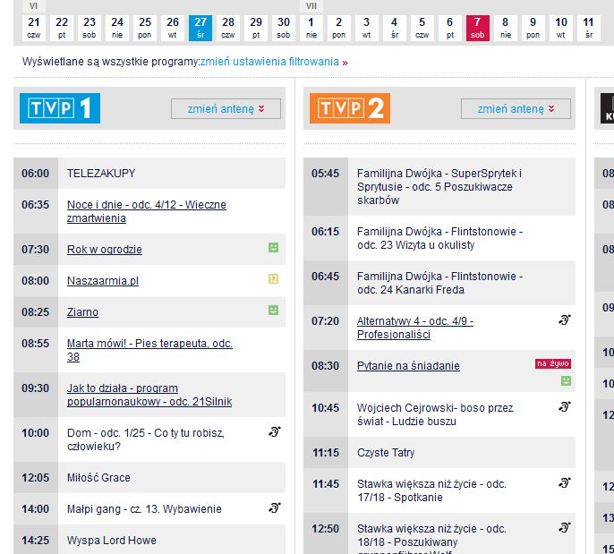Image resolution: width=614 pixels, height=554 pixels.
Task: Click yellow age rating icon beside Naszaarmia.pl
Action: pyautogui.click(x=274, y=279)
